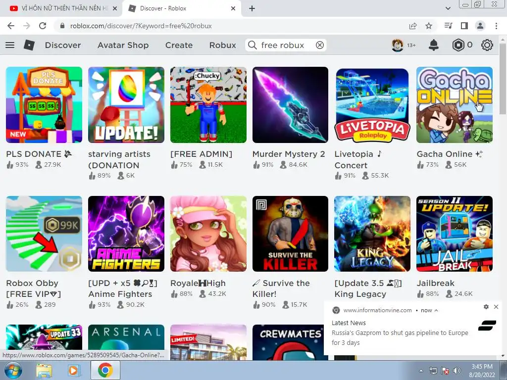The height and width of the screenshot is (380, 507).
Task: Open Avatar Shop in navigation
Action: tap(123, 45)
